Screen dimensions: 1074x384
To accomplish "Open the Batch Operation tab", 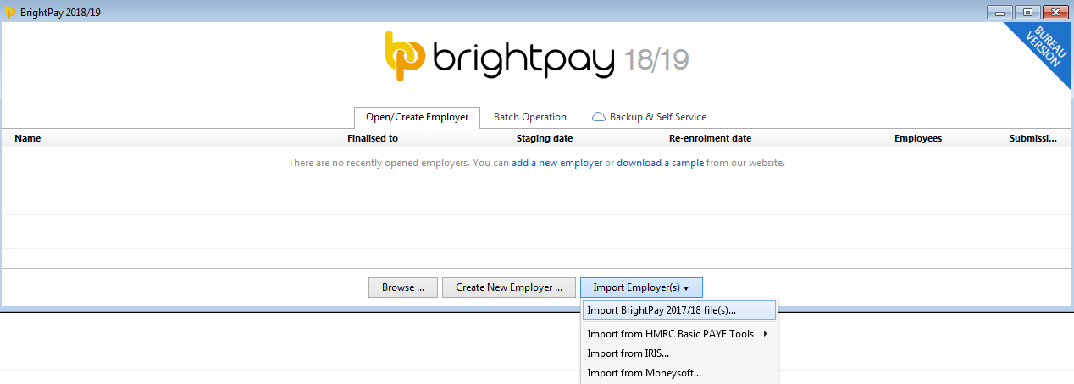I will click(530, 117).
